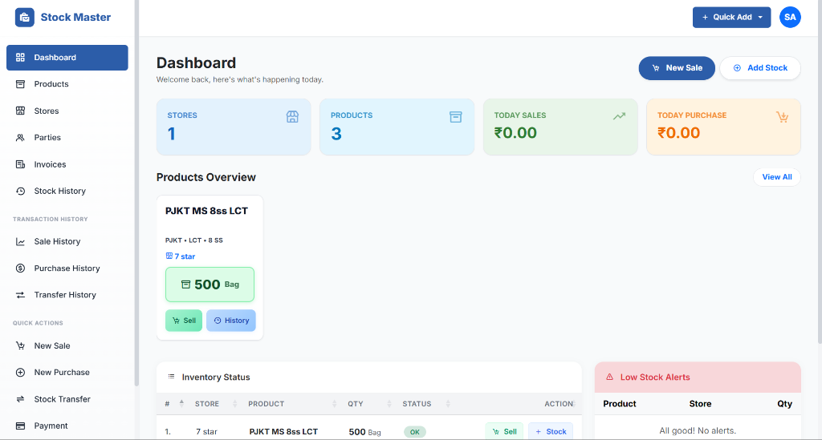Click the Parties people icon in sidebar
822x440 pixels.
point(20,138)
